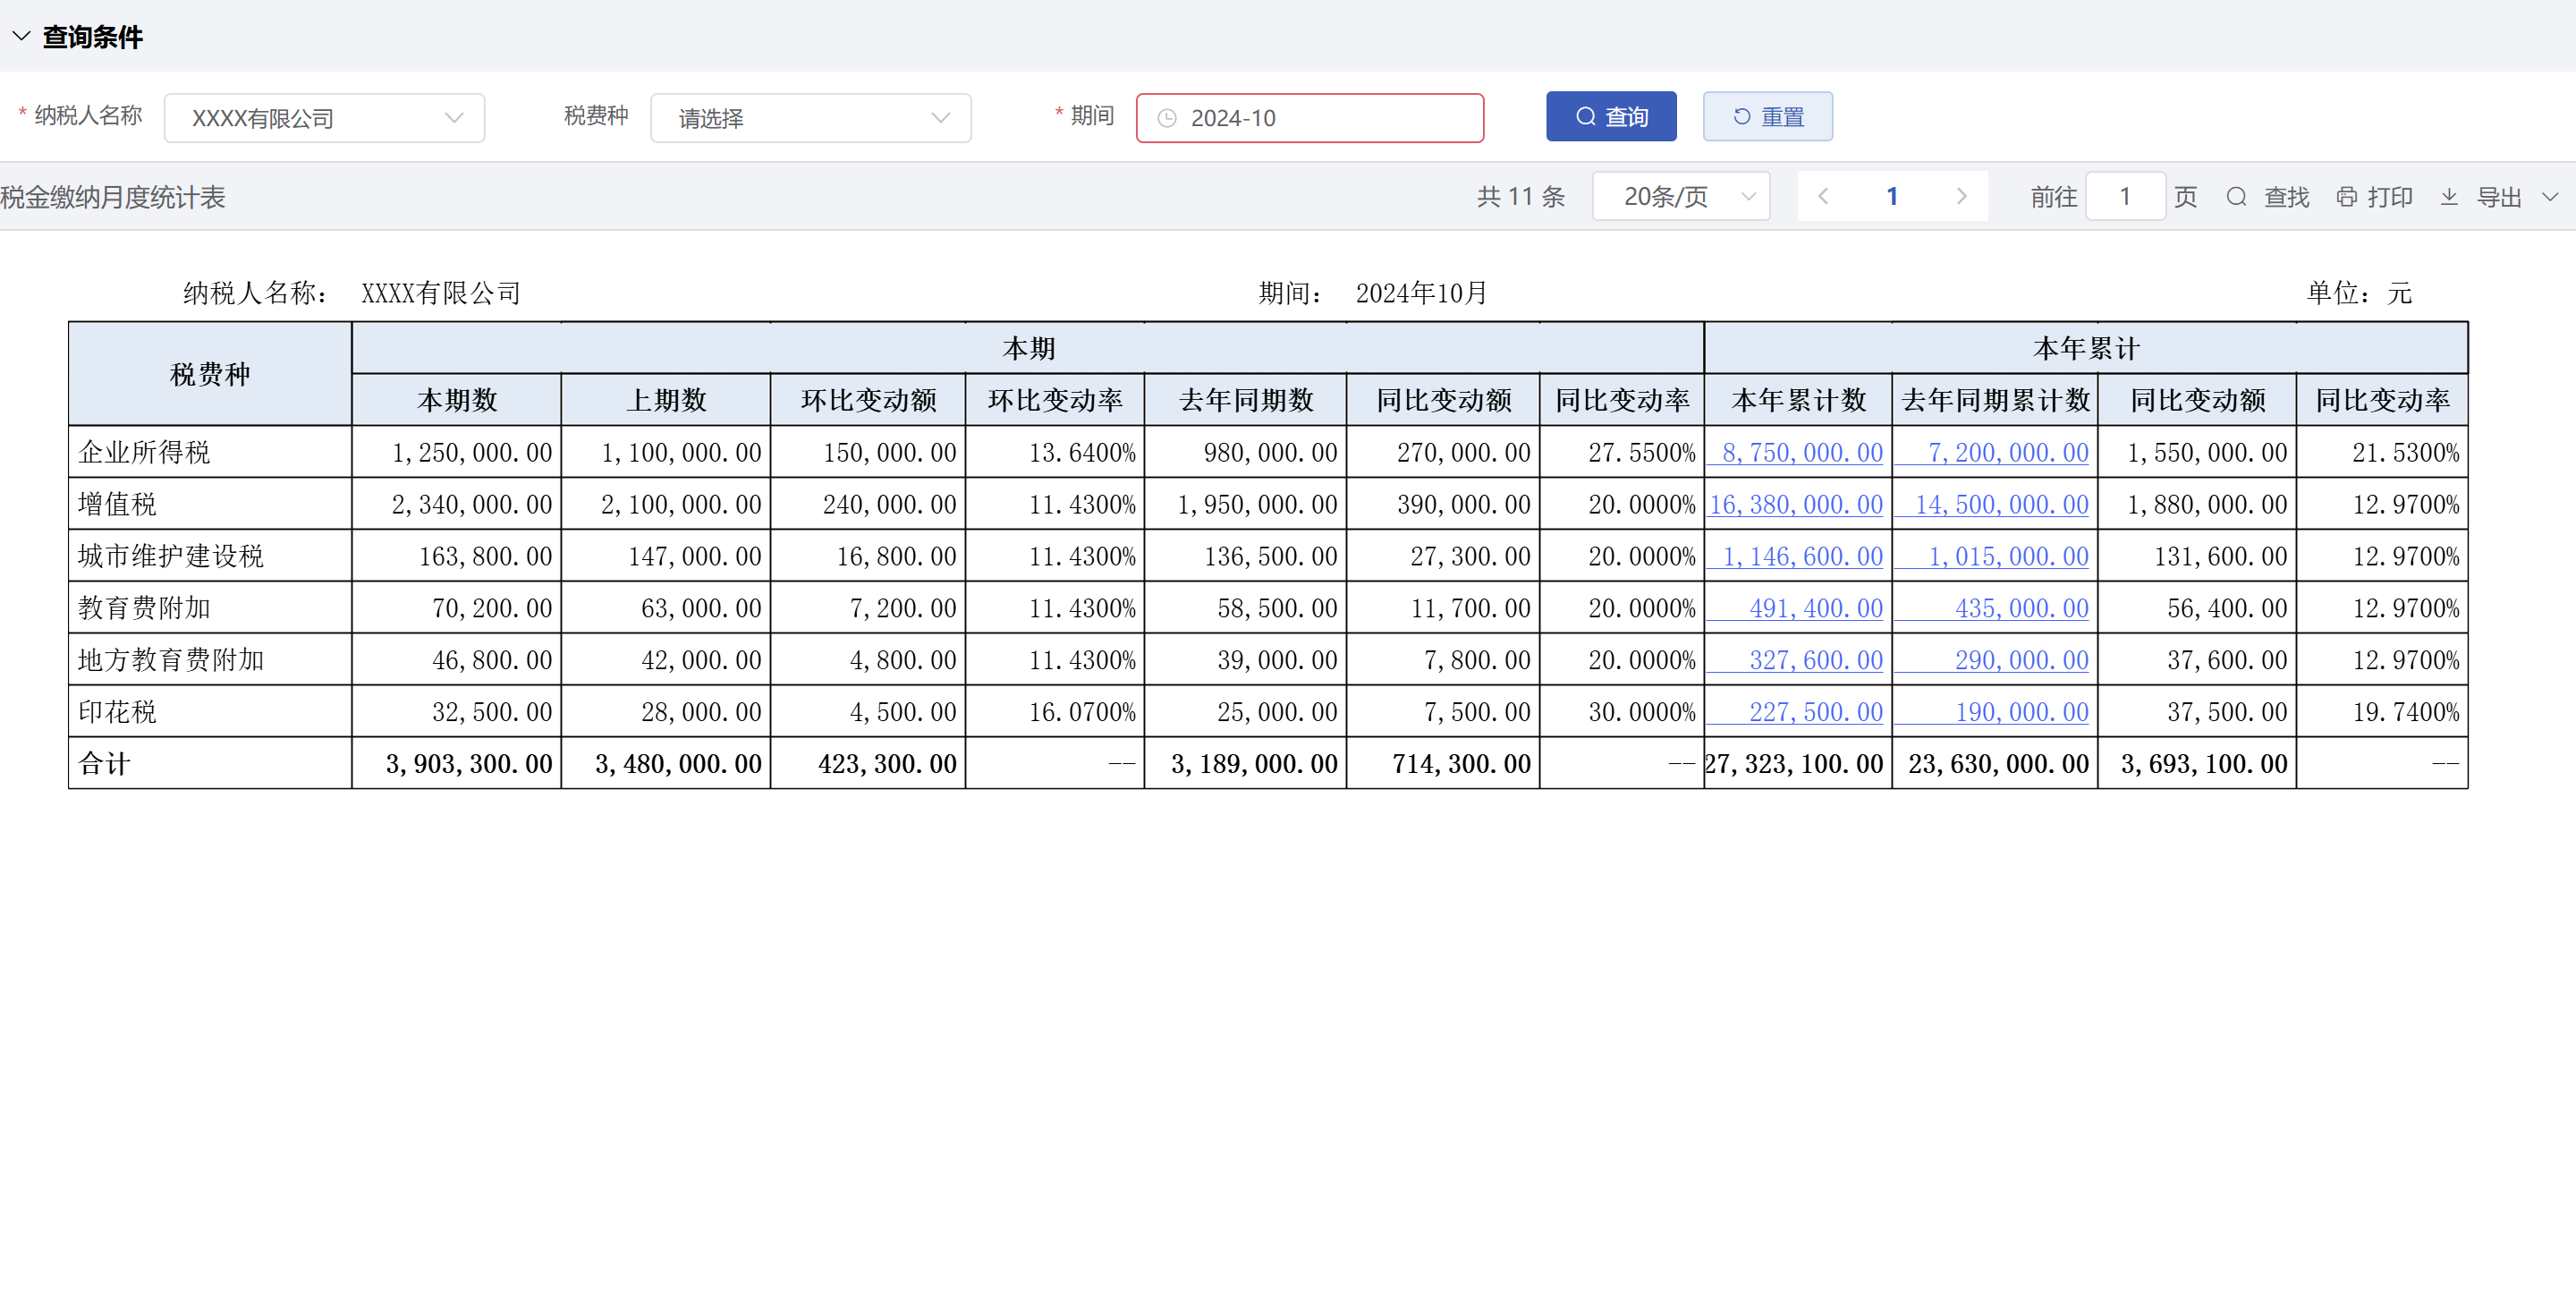The height and width of the screenshot is (1308, 2576).
Task: Click the 环比变动额 column header
Action: 868,400
